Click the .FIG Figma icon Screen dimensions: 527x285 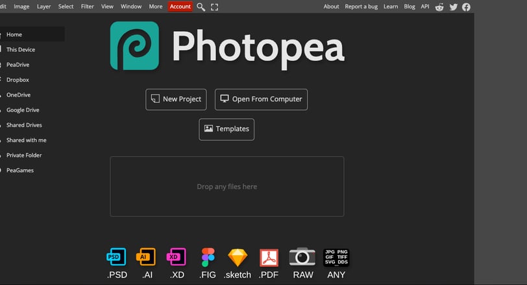[208, 257]
